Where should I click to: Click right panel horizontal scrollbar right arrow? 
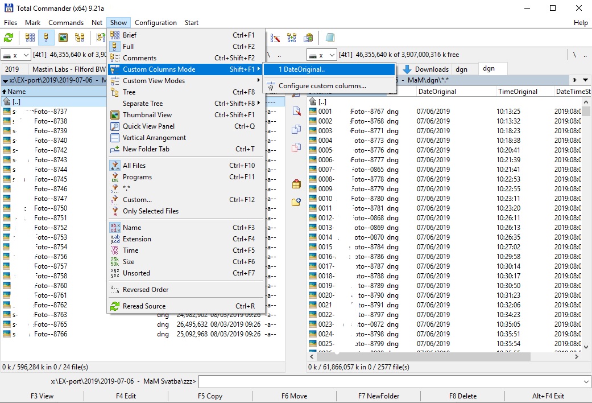[x=577, y=356]
